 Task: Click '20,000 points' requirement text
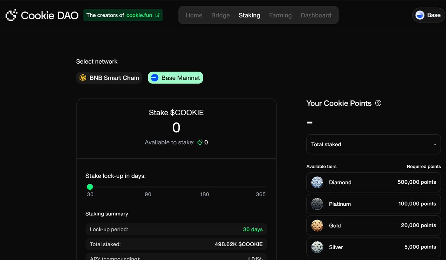(418, 225)
